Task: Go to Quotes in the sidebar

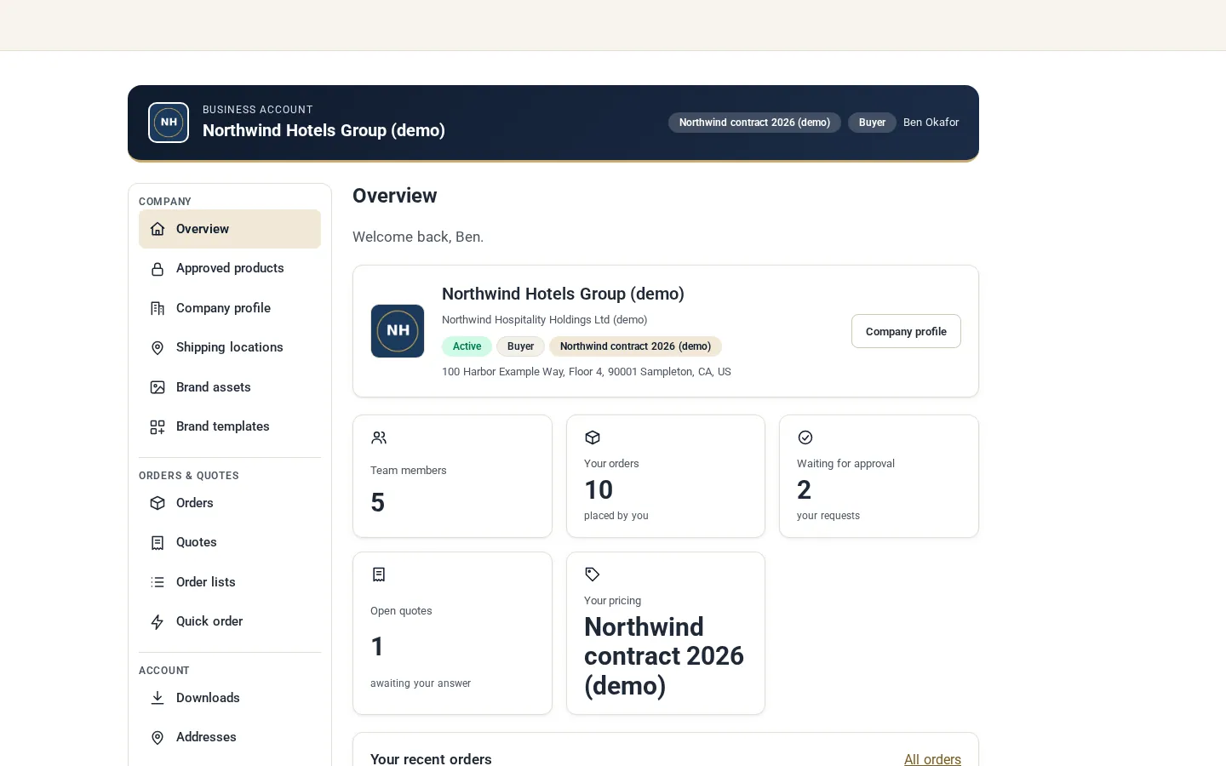Action: 230,542
